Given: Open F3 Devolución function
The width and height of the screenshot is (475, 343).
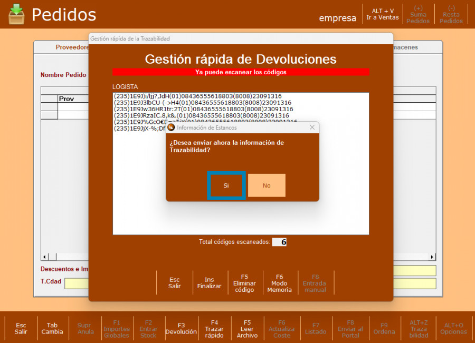Looking at the screenshot, I should tap(181, 328).
